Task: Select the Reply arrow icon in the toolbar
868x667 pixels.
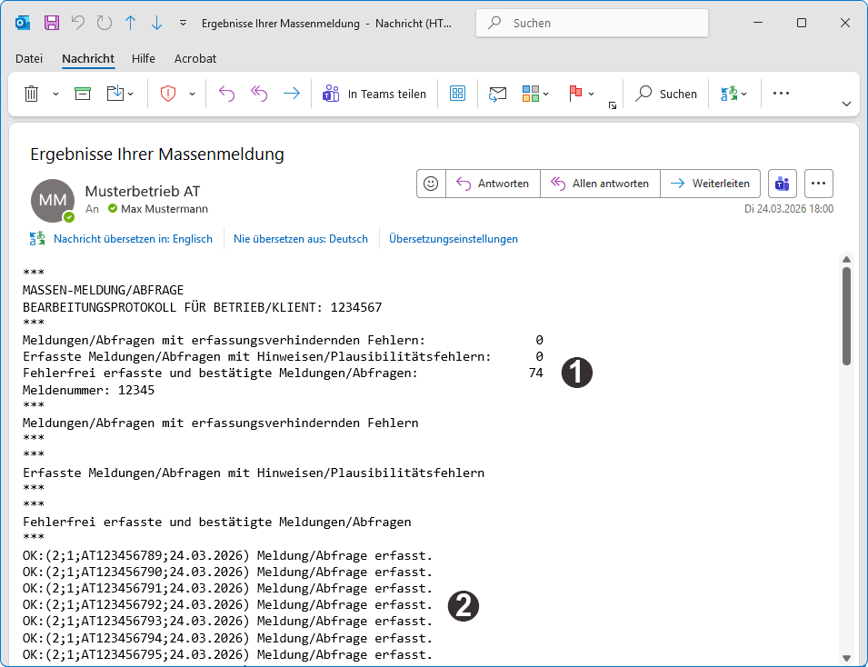Action: pyautogui.click(x=225, y=93)
